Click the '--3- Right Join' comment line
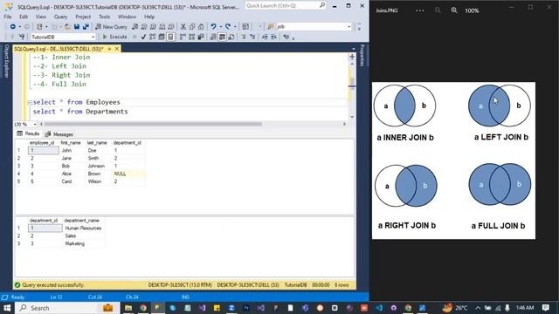The image size is (559, 314). pos(62,75)
